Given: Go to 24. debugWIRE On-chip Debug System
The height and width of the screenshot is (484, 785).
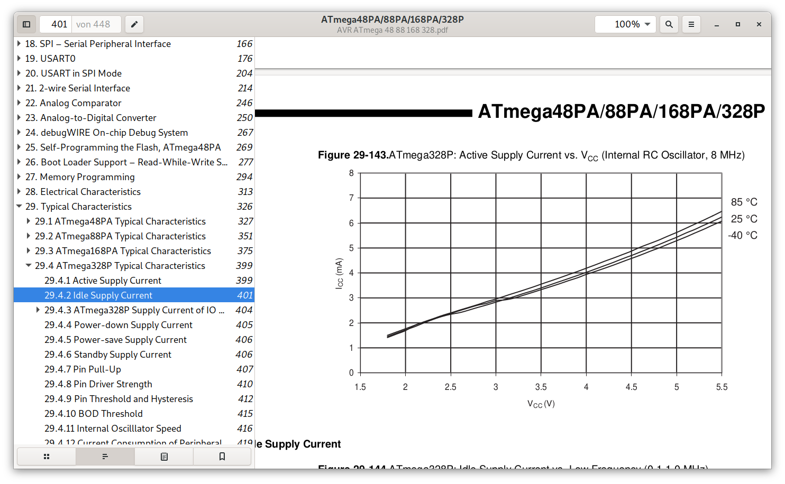Looking at the screenshot, I should 107,133.
